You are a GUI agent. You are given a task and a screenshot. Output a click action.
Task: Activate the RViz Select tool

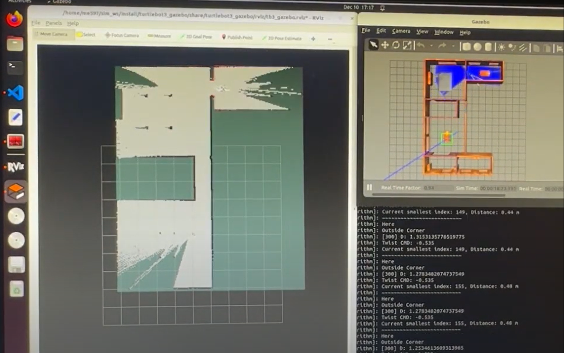pyautogui.click(x=86, y=35)
